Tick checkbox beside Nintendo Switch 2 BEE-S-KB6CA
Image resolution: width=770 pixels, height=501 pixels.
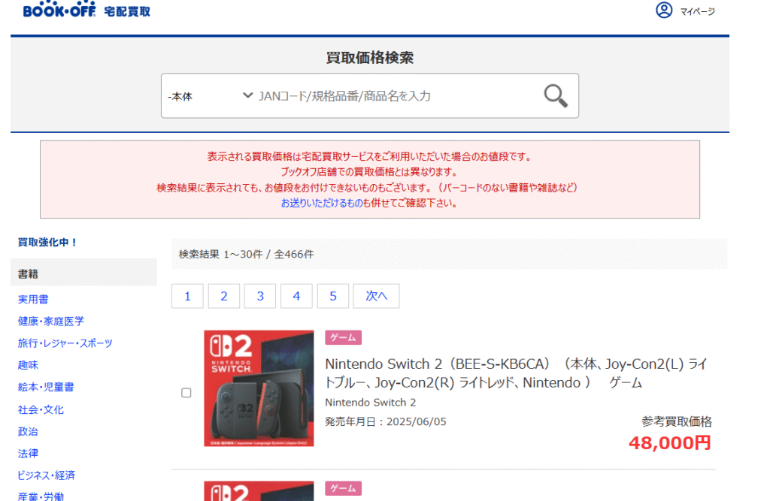click(x=186, y=393)
